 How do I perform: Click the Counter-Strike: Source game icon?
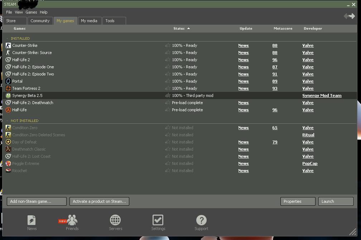[x=8, y=53]
